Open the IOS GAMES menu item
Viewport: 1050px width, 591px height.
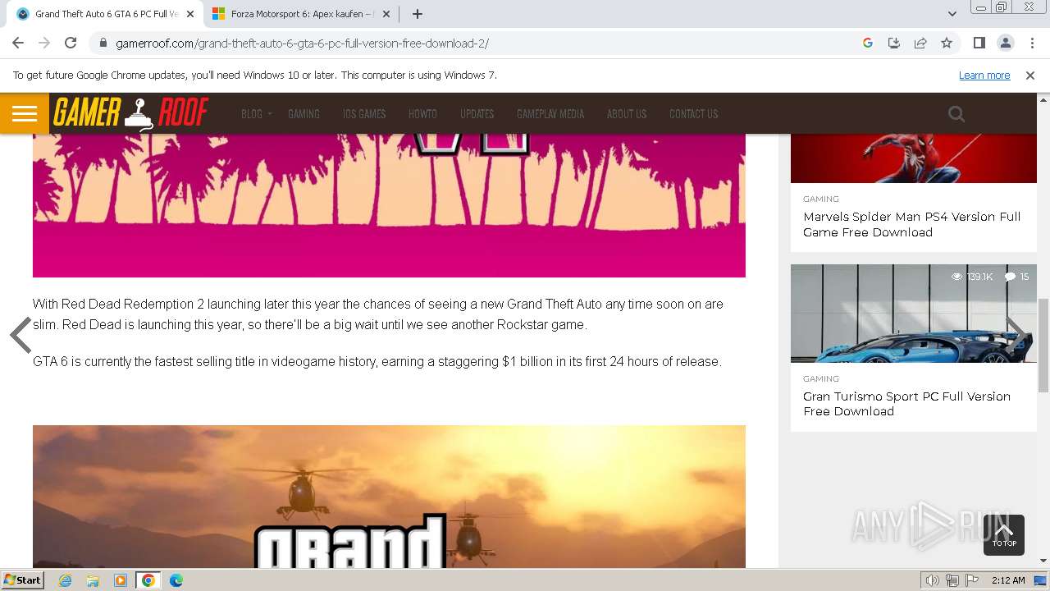pos(364,113)
